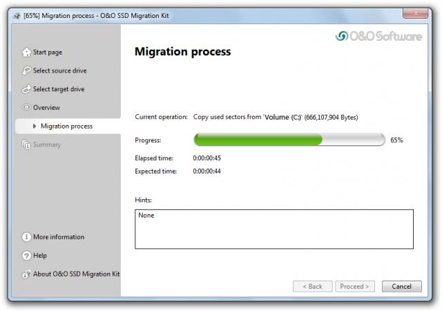The image size is (442, 311).
Task: Open the Overview step
Action: 46,108
